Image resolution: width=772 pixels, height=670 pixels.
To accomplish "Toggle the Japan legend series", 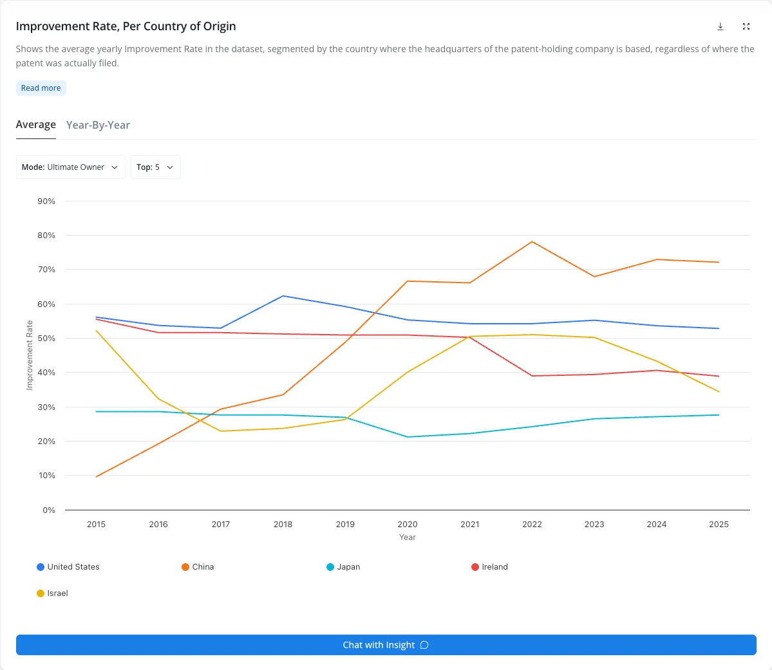I will click(343, 567).
